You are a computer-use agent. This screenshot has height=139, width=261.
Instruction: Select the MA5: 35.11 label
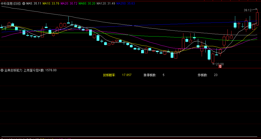tap(34, 3)
